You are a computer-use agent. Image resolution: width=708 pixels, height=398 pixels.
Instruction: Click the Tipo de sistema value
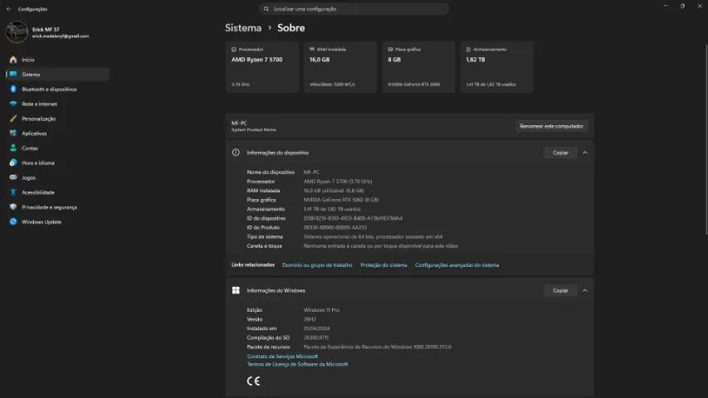(373, 237)
